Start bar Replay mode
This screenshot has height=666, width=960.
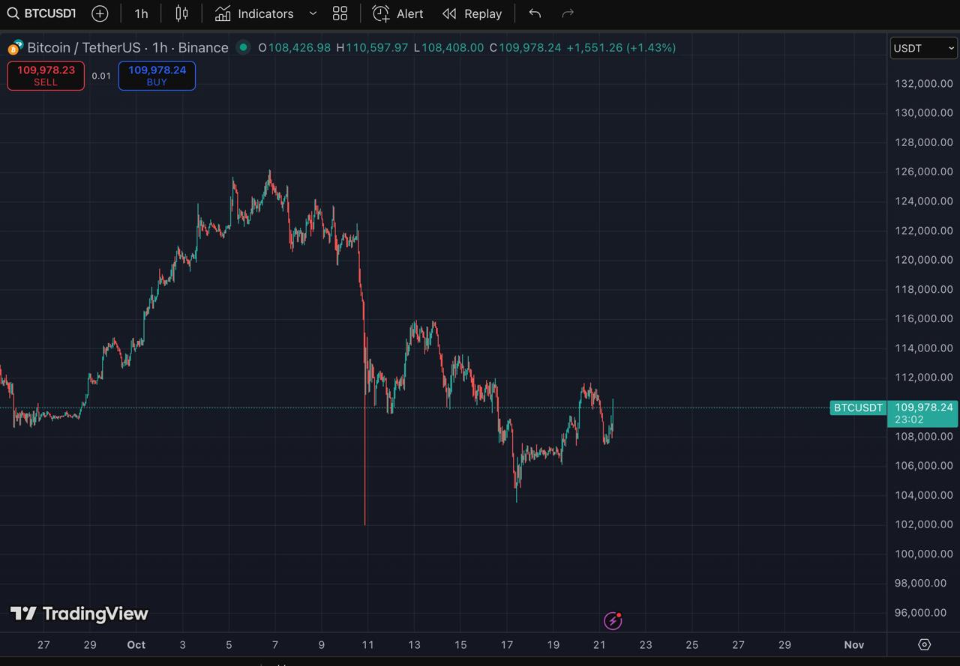(x=472, y=13)
